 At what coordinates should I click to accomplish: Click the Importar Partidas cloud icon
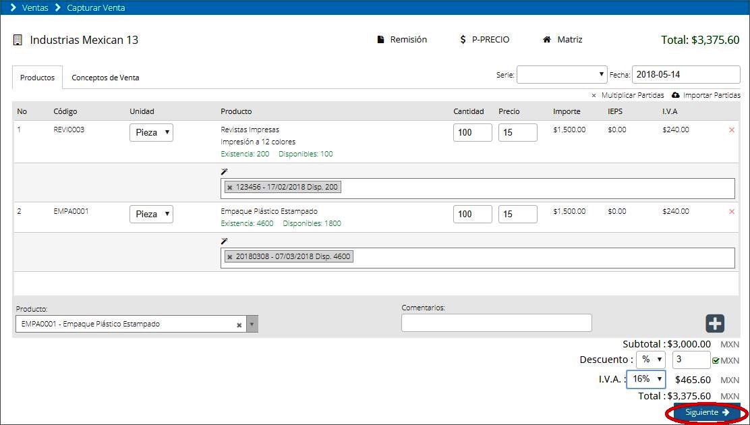pos(675,94)
